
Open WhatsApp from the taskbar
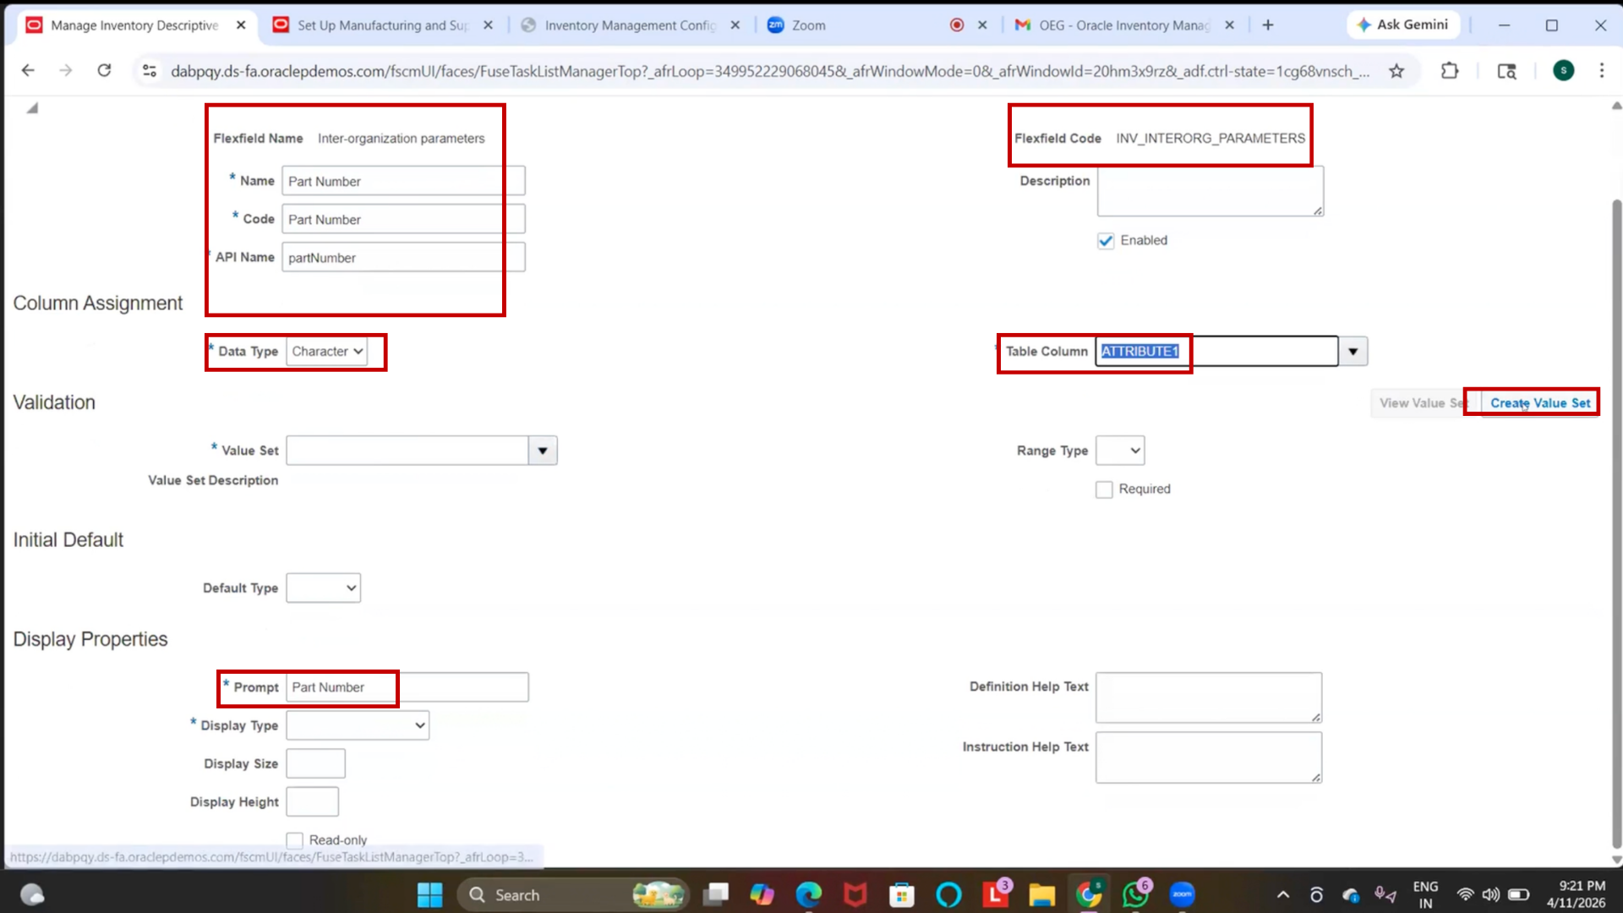click(1135, 894)
